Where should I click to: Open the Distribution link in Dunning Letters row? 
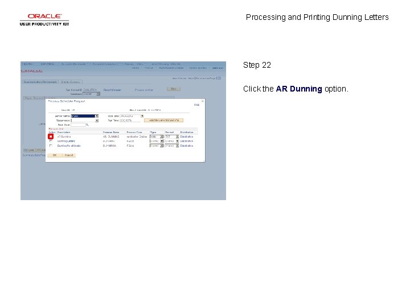click(187, 141)
